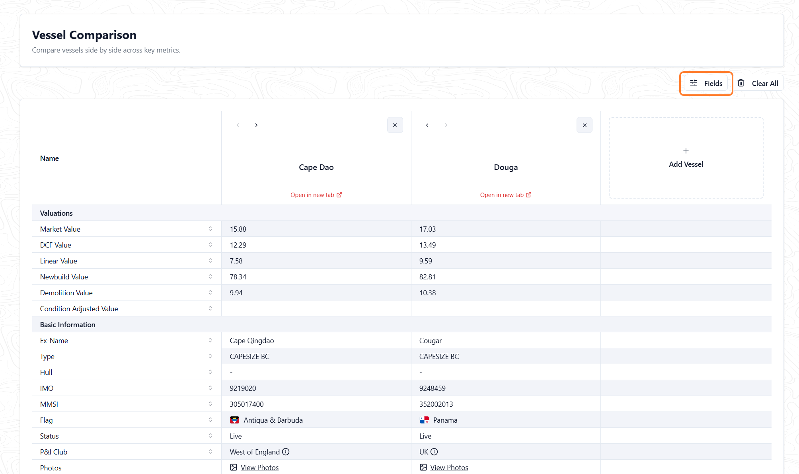Click the disabled left arrow above Cape Dao
Image resolution: width=799 pixels, height=474 pixels.
click(x=238, y=125)
